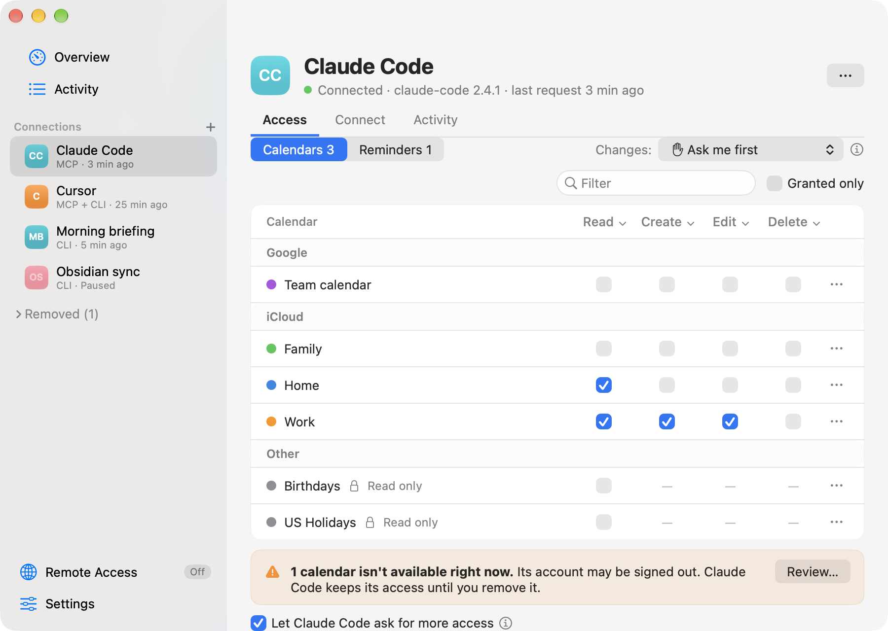Open more options for Family row
The image size is (888, 631).
click(837, 349)
